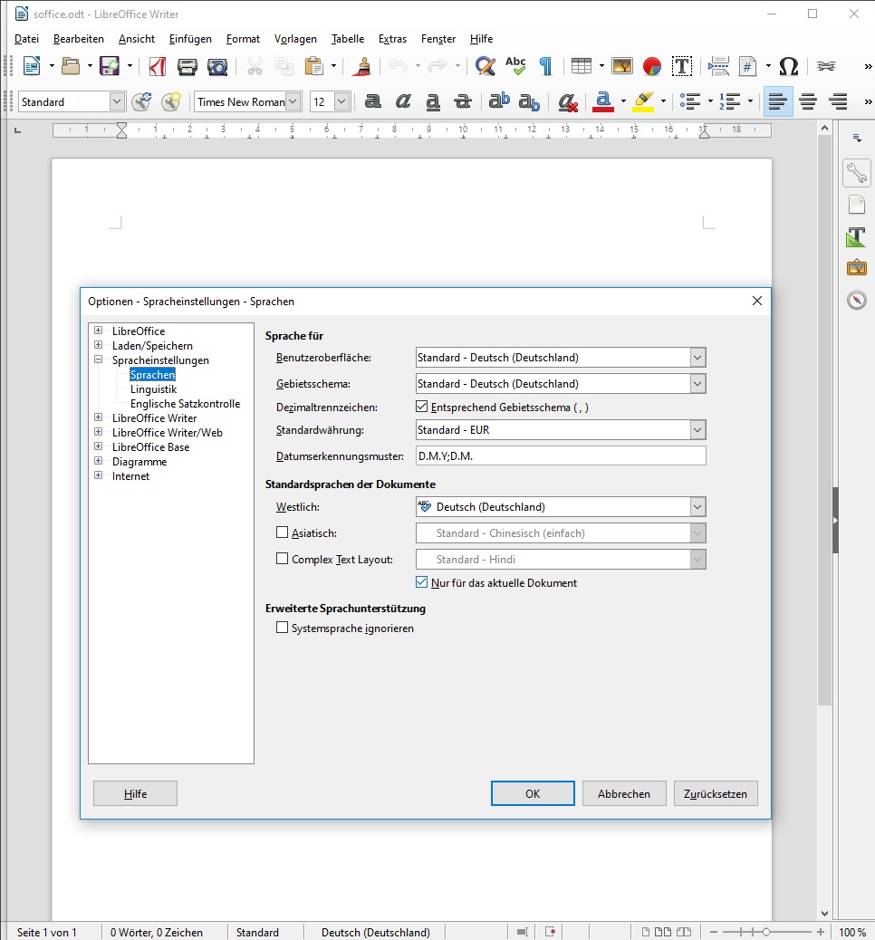Apply bold with the toolbar icon
Screen dimensions: 875x940
(x=373, y=102)
